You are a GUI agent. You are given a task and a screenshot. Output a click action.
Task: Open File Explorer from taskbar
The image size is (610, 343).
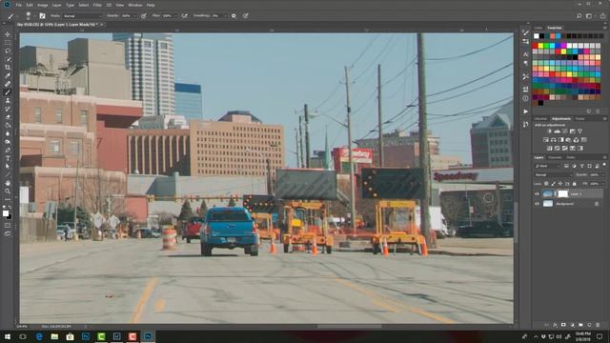point(54,336)
